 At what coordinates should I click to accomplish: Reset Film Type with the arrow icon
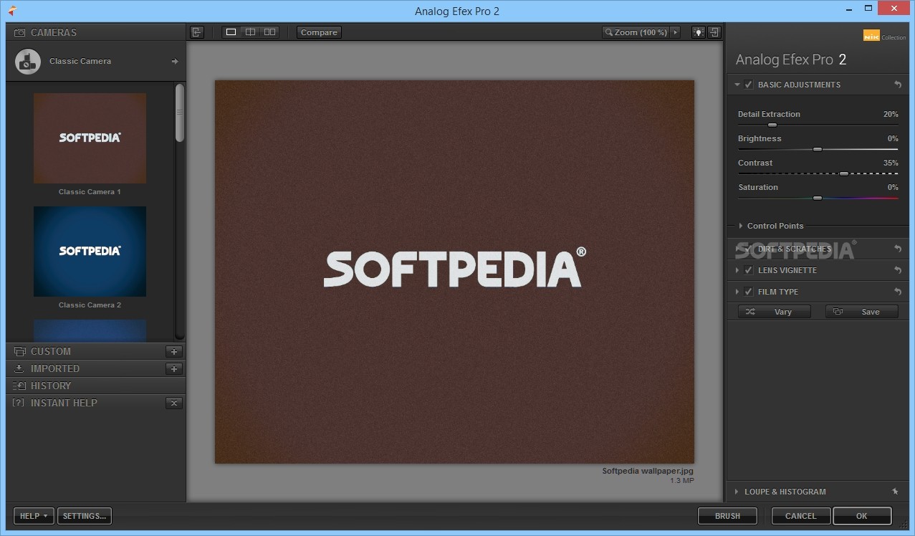898,292
